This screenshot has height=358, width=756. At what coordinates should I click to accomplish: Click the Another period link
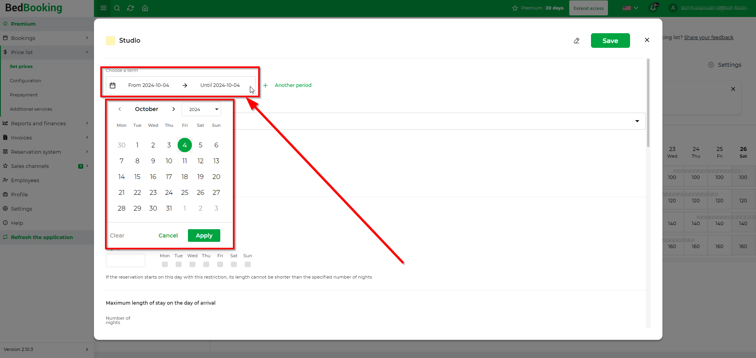pyautogui.click(x=293, y=85)
